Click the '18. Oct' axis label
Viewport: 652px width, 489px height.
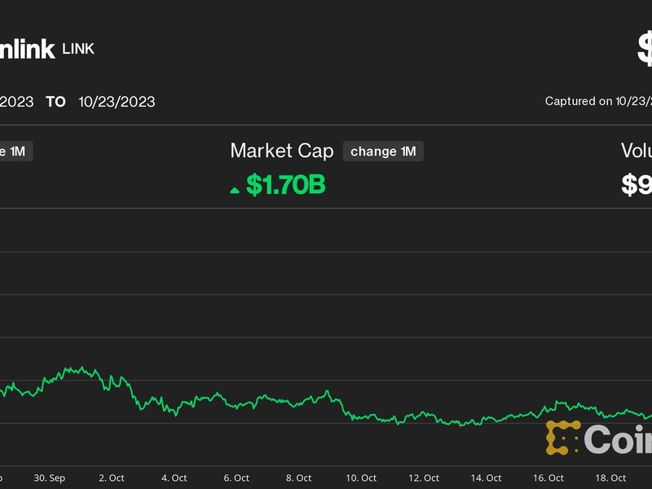coord(610,478)
